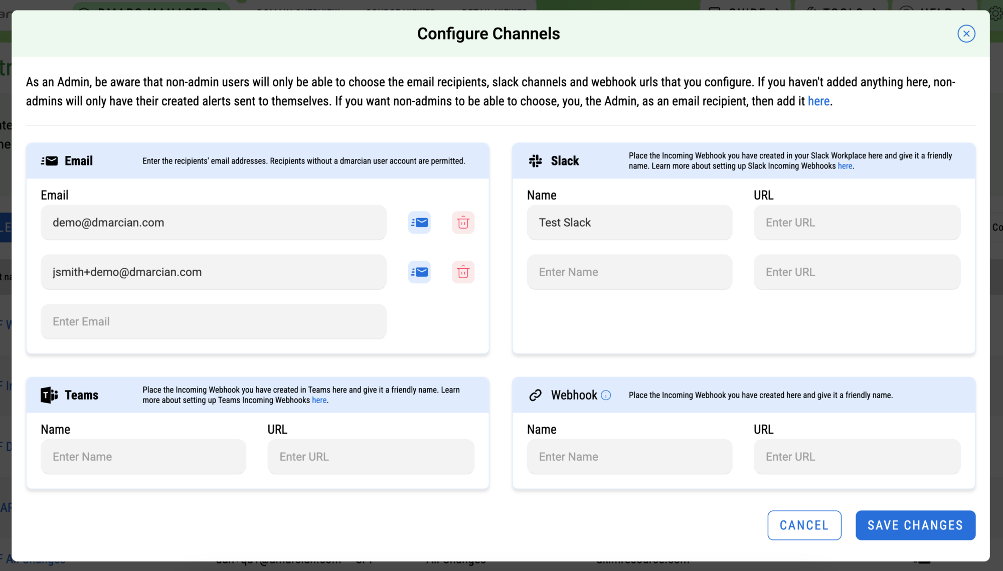Focus the URL field next to Test Slack

tap(857, 223)
